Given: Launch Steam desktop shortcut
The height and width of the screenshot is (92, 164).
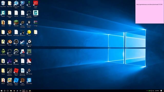Looking at the screenshot, I should point(23,42).
